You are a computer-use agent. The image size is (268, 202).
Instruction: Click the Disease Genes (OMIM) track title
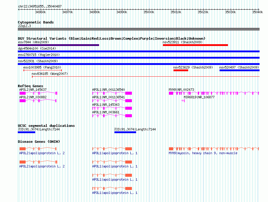[39, 142]
